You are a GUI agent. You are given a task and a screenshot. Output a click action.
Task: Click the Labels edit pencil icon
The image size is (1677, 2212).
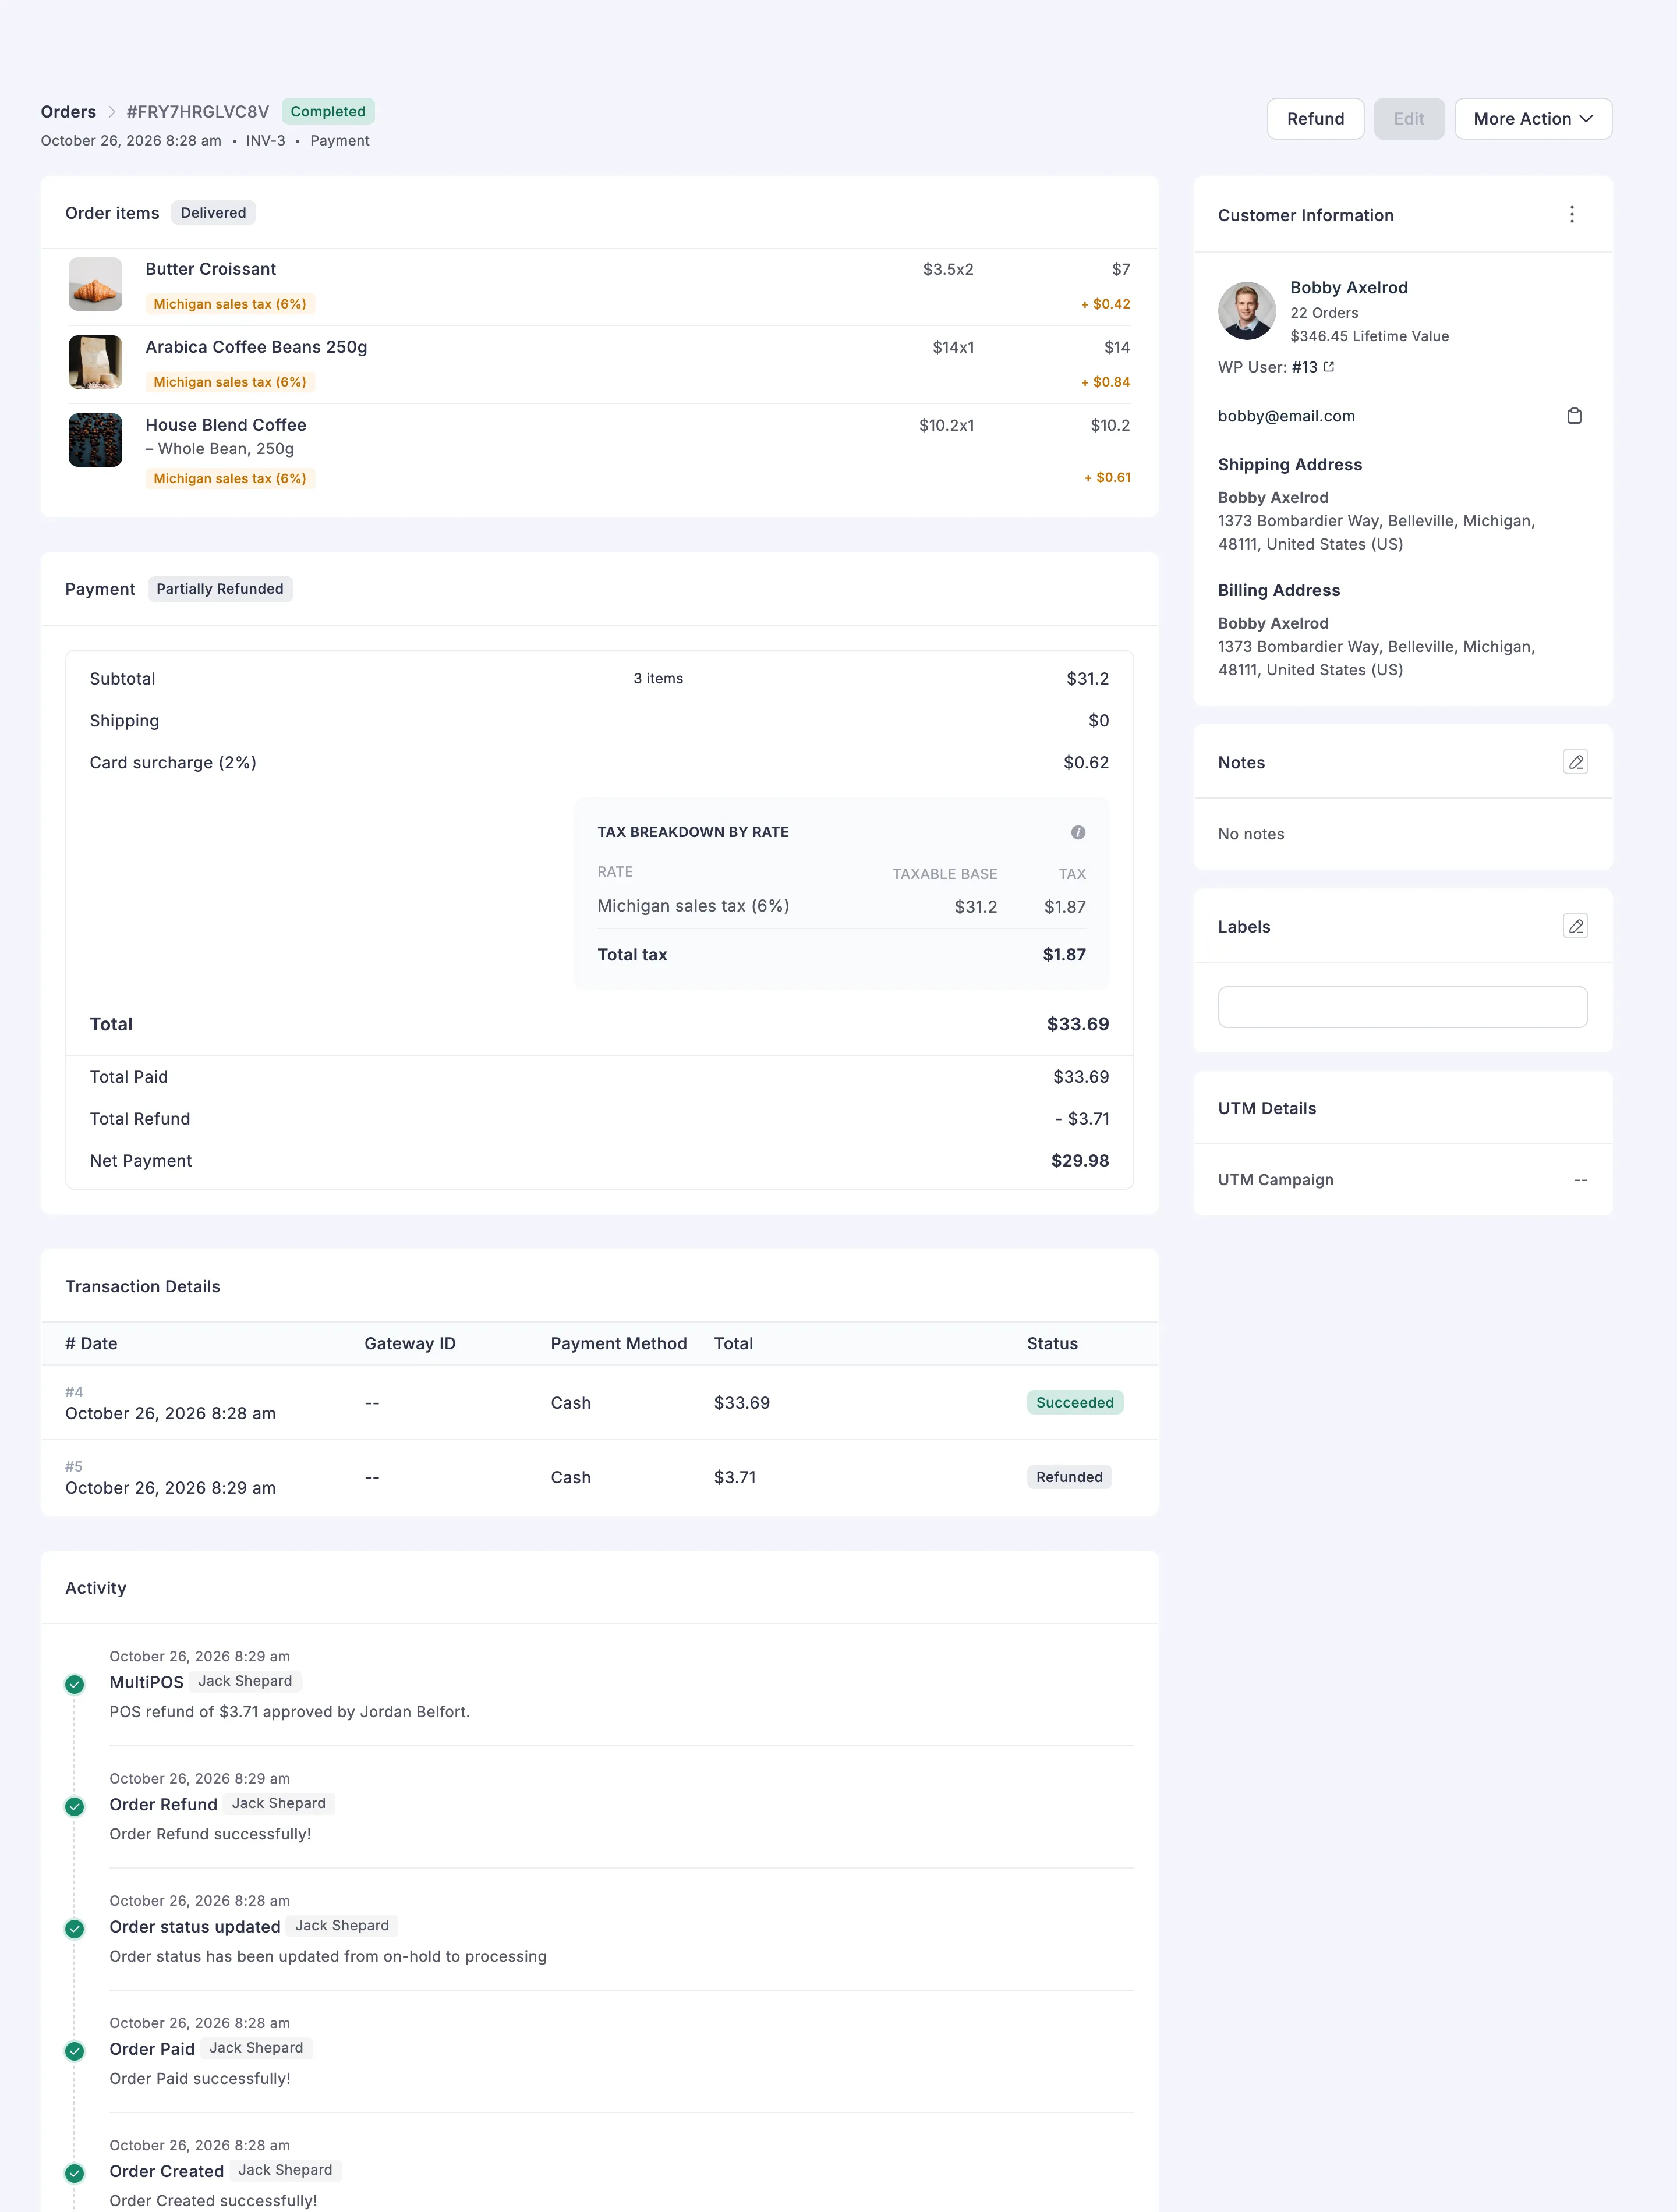tap(1575, 926)
